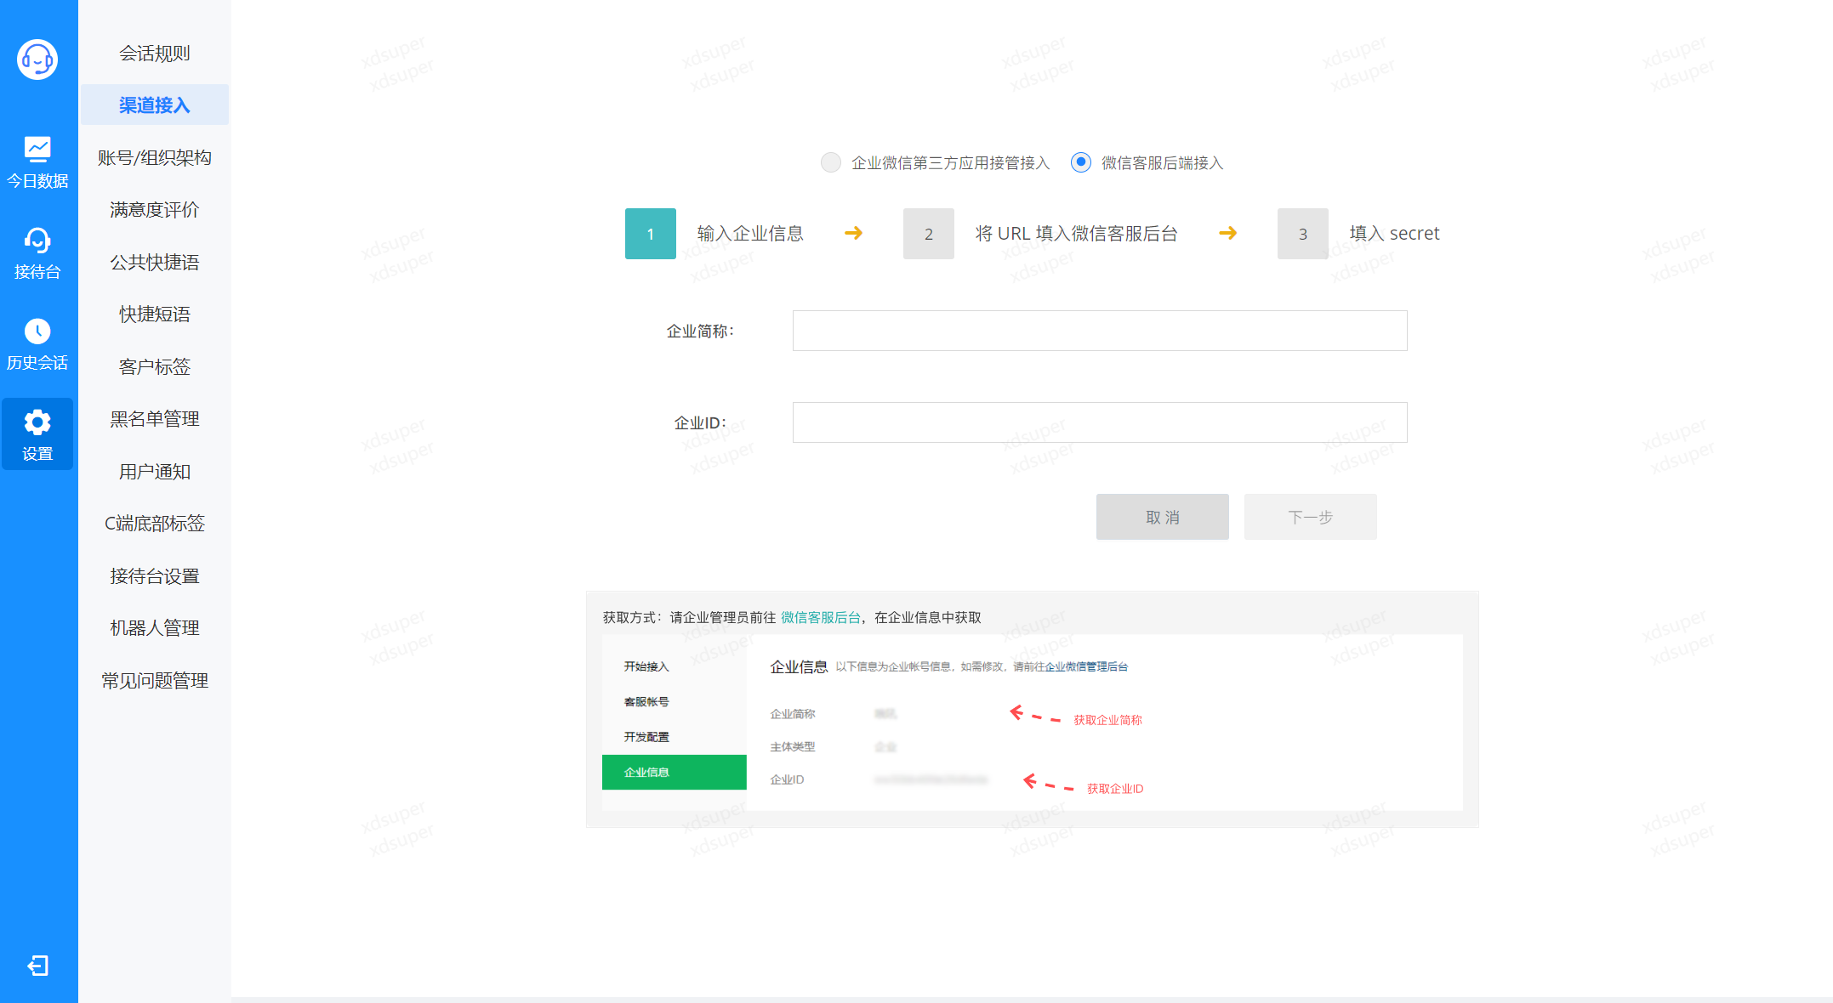Click step 将 URL 填入微信客服后台 label
The width and height of the screenshot is (1833, 1003).
(x=1076, y=233)
